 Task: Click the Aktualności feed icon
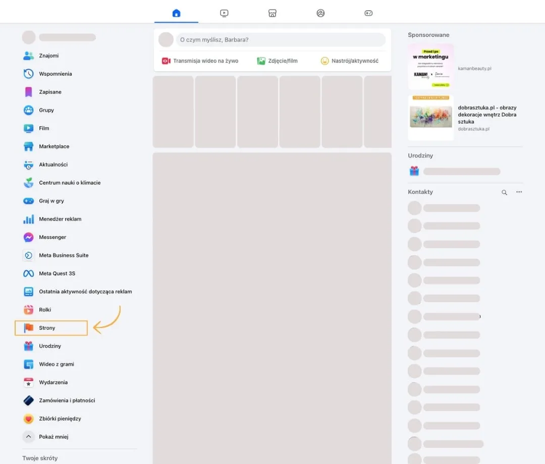tap(28, 164)
